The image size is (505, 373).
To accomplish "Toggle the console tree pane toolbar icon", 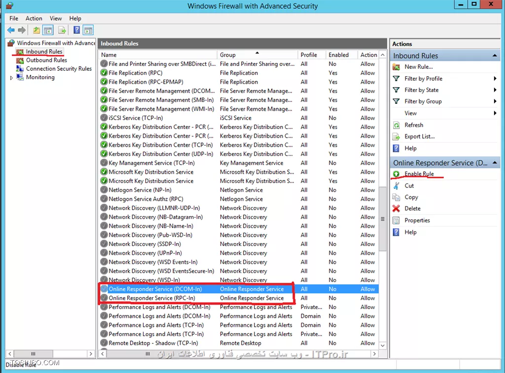I will (48, 30).
